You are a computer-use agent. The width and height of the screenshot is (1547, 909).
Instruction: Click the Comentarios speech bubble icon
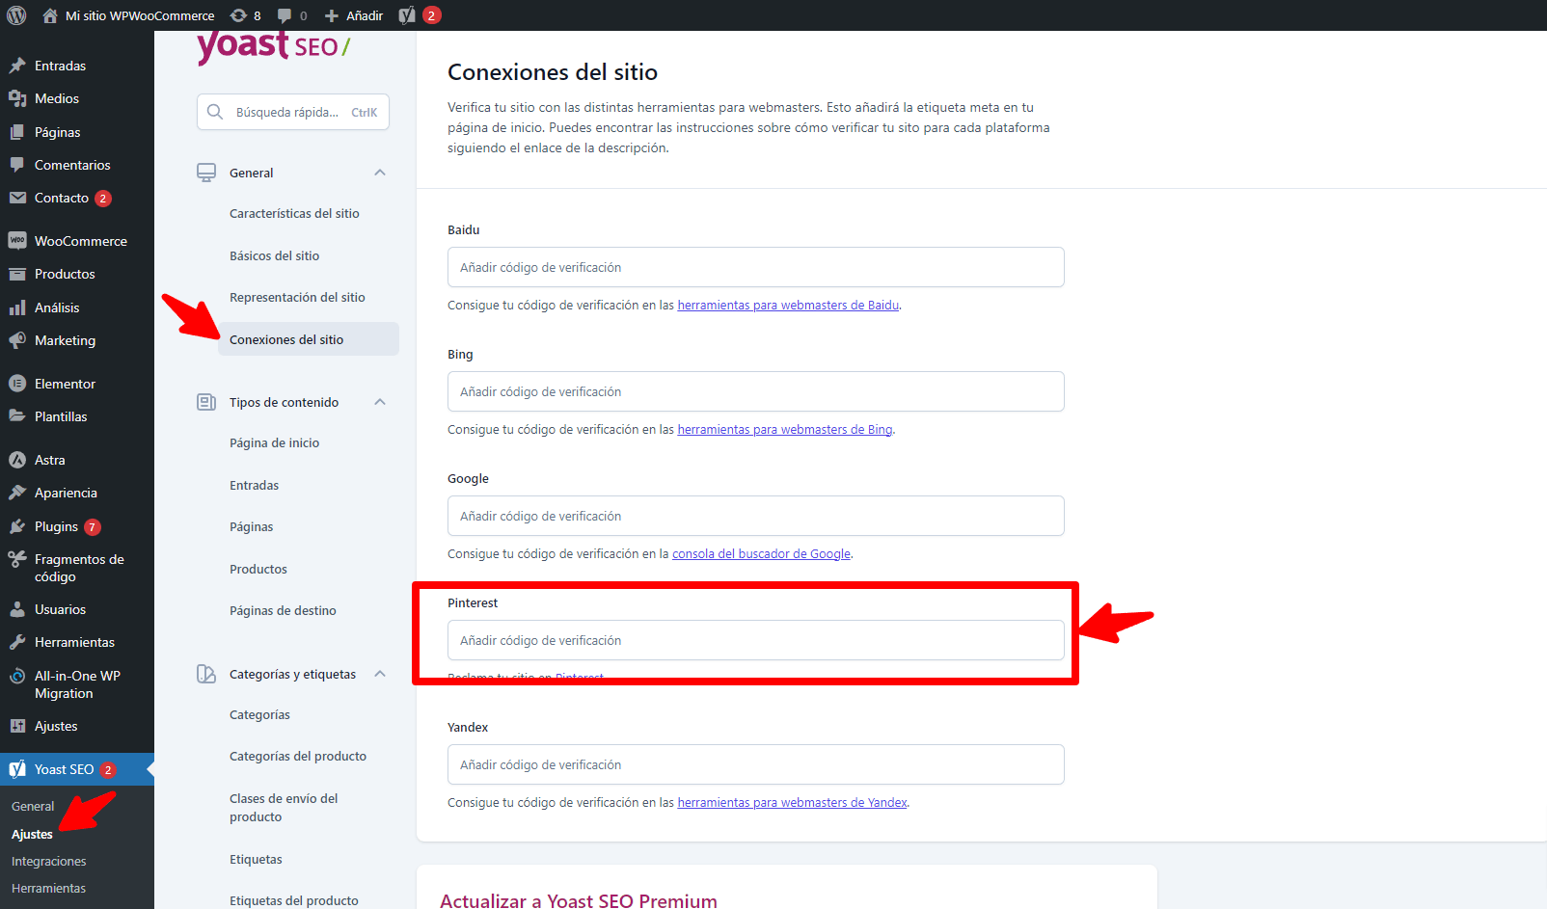tap(17, 165)
